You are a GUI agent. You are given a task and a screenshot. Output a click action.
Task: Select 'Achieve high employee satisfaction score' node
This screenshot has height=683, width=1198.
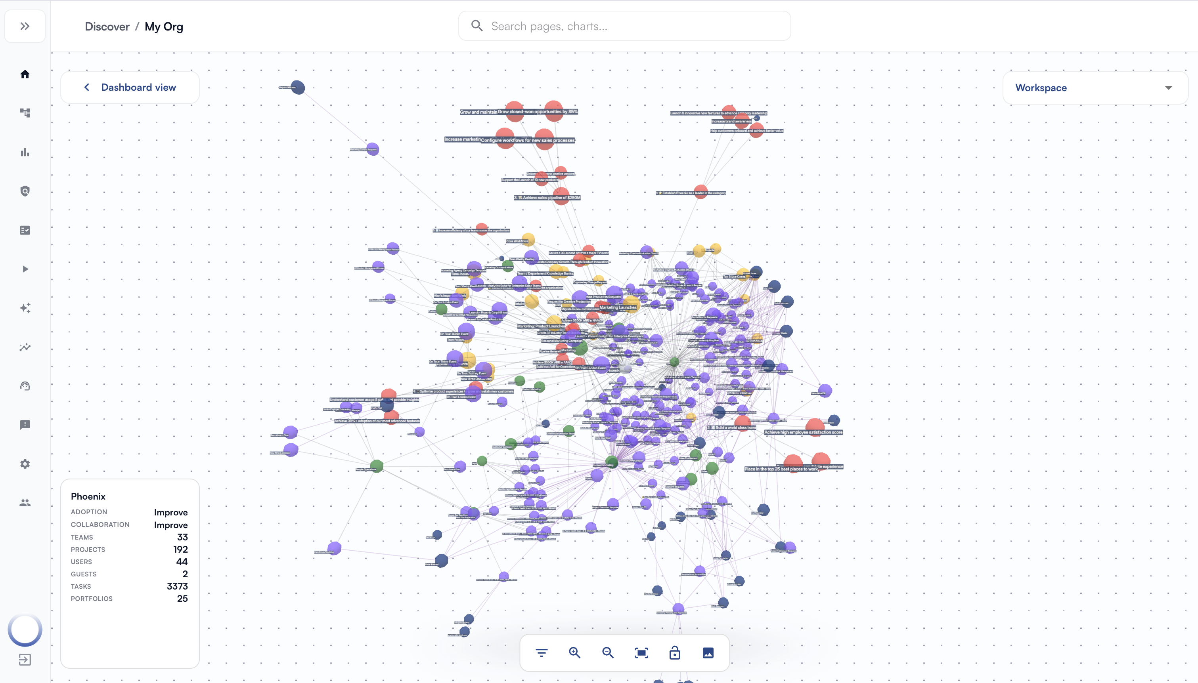815,427
